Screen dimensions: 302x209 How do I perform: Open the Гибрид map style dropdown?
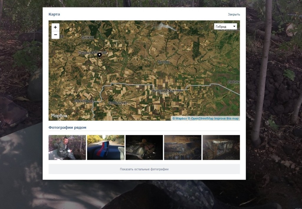tap(226, 26)
